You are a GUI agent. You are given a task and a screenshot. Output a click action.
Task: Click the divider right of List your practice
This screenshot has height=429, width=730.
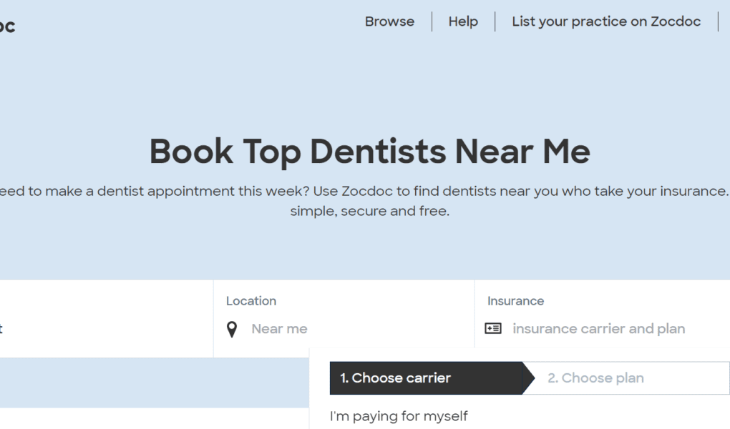(x=718, y=21)
